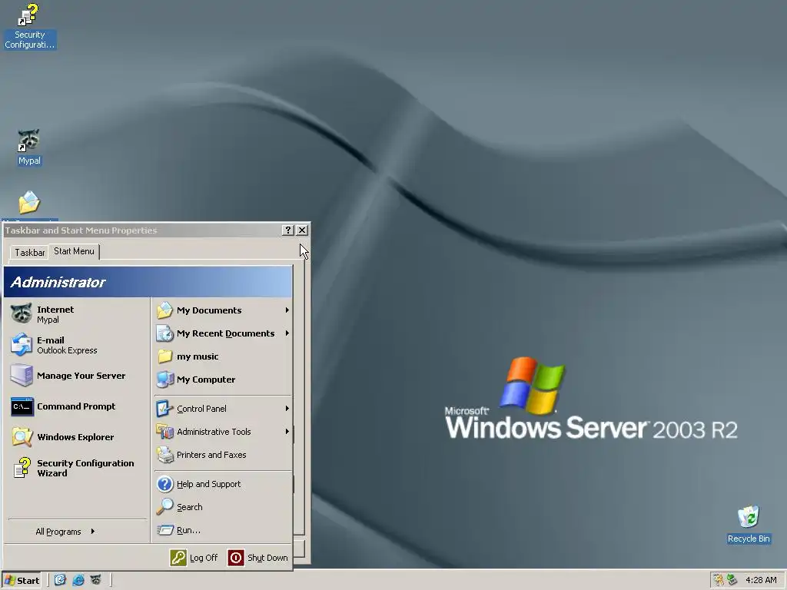The width and height of the screenshot is (787, 590).
Task: Open Administrative Tools icon
Action: pos(164,432)
